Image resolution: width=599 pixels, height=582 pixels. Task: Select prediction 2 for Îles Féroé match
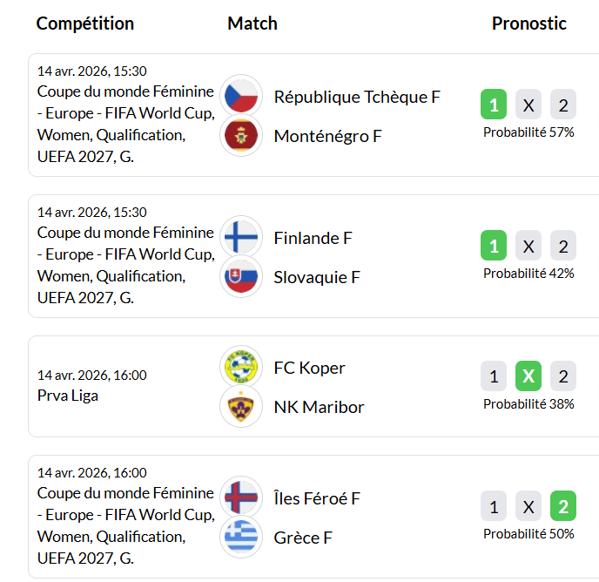(563, 506)
